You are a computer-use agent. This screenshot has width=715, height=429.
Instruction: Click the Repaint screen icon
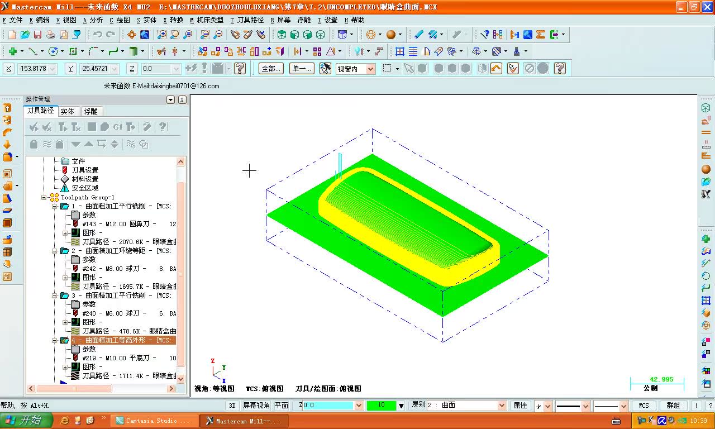click(145, 35)
